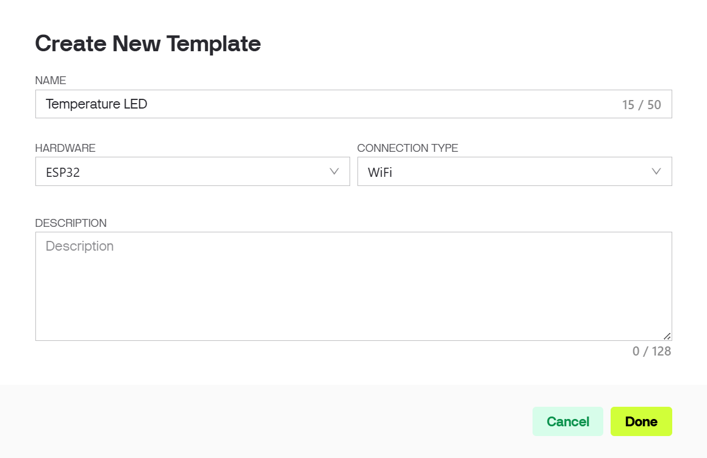This screenshot has height=458, width=707.
Task: Click the 0 / 128 character counter
Action: point(651,351)
